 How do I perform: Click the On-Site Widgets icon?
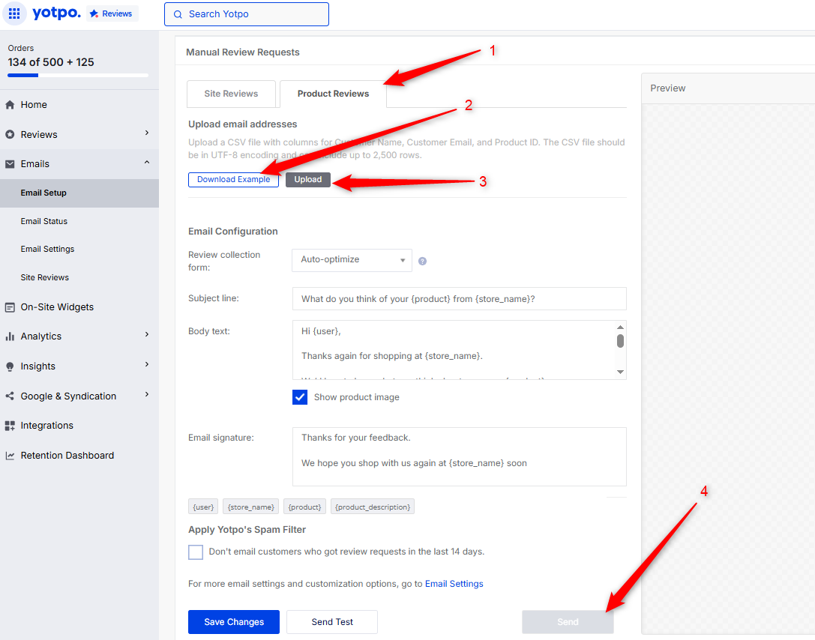(10, 307)
